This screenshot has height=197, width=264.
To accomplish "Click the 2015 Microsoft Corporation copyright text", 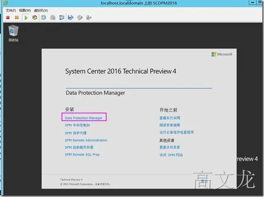I will click(85, 184).
